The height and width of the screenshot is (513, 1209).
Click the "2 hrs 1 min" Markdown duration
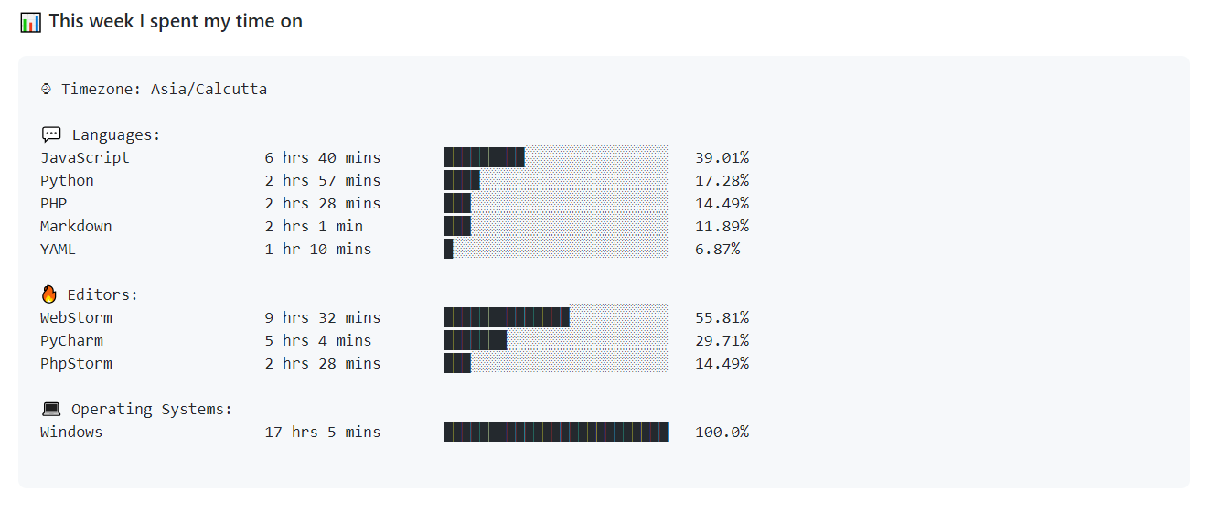(x=314, y=226)
